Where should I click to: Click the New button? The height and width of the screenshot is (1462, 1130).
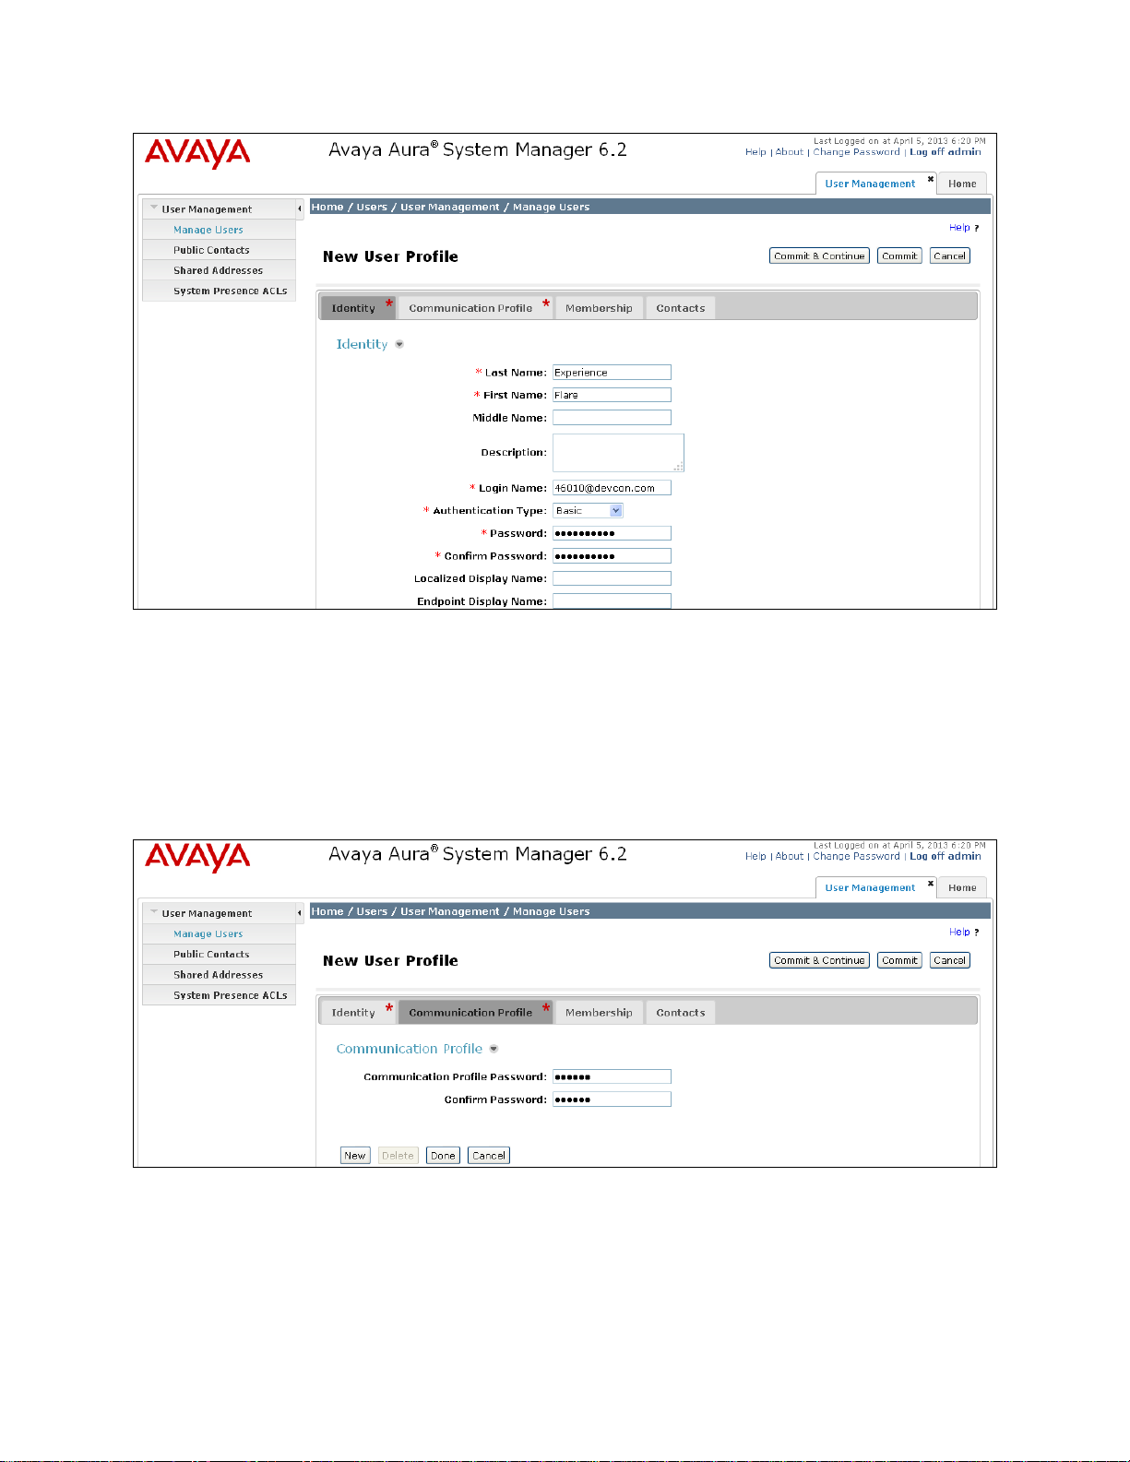pyautogui.click(x=355, y=1156)
